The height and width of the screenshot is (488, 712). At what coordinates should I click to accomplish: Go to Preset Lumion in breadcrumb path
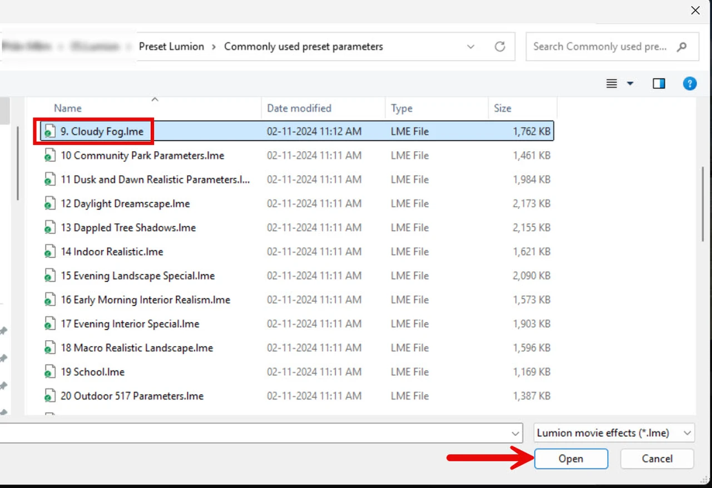[171, 47]
